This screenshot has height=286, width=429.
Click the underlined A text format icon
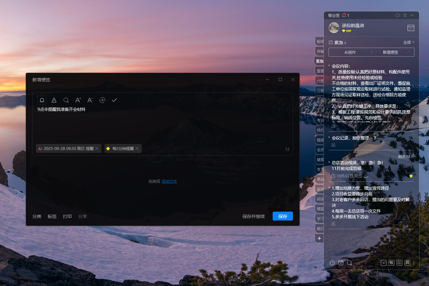[54, 100]
